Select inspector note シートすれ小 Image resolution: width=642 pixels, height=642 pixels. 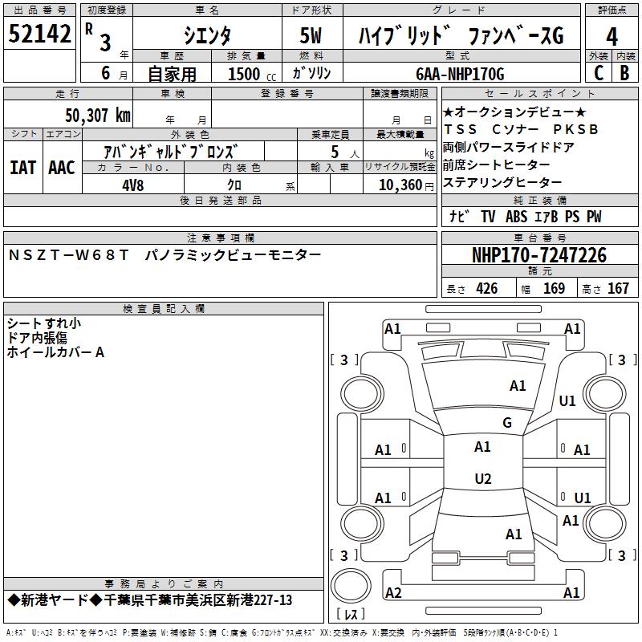click(x=44, y=323)
